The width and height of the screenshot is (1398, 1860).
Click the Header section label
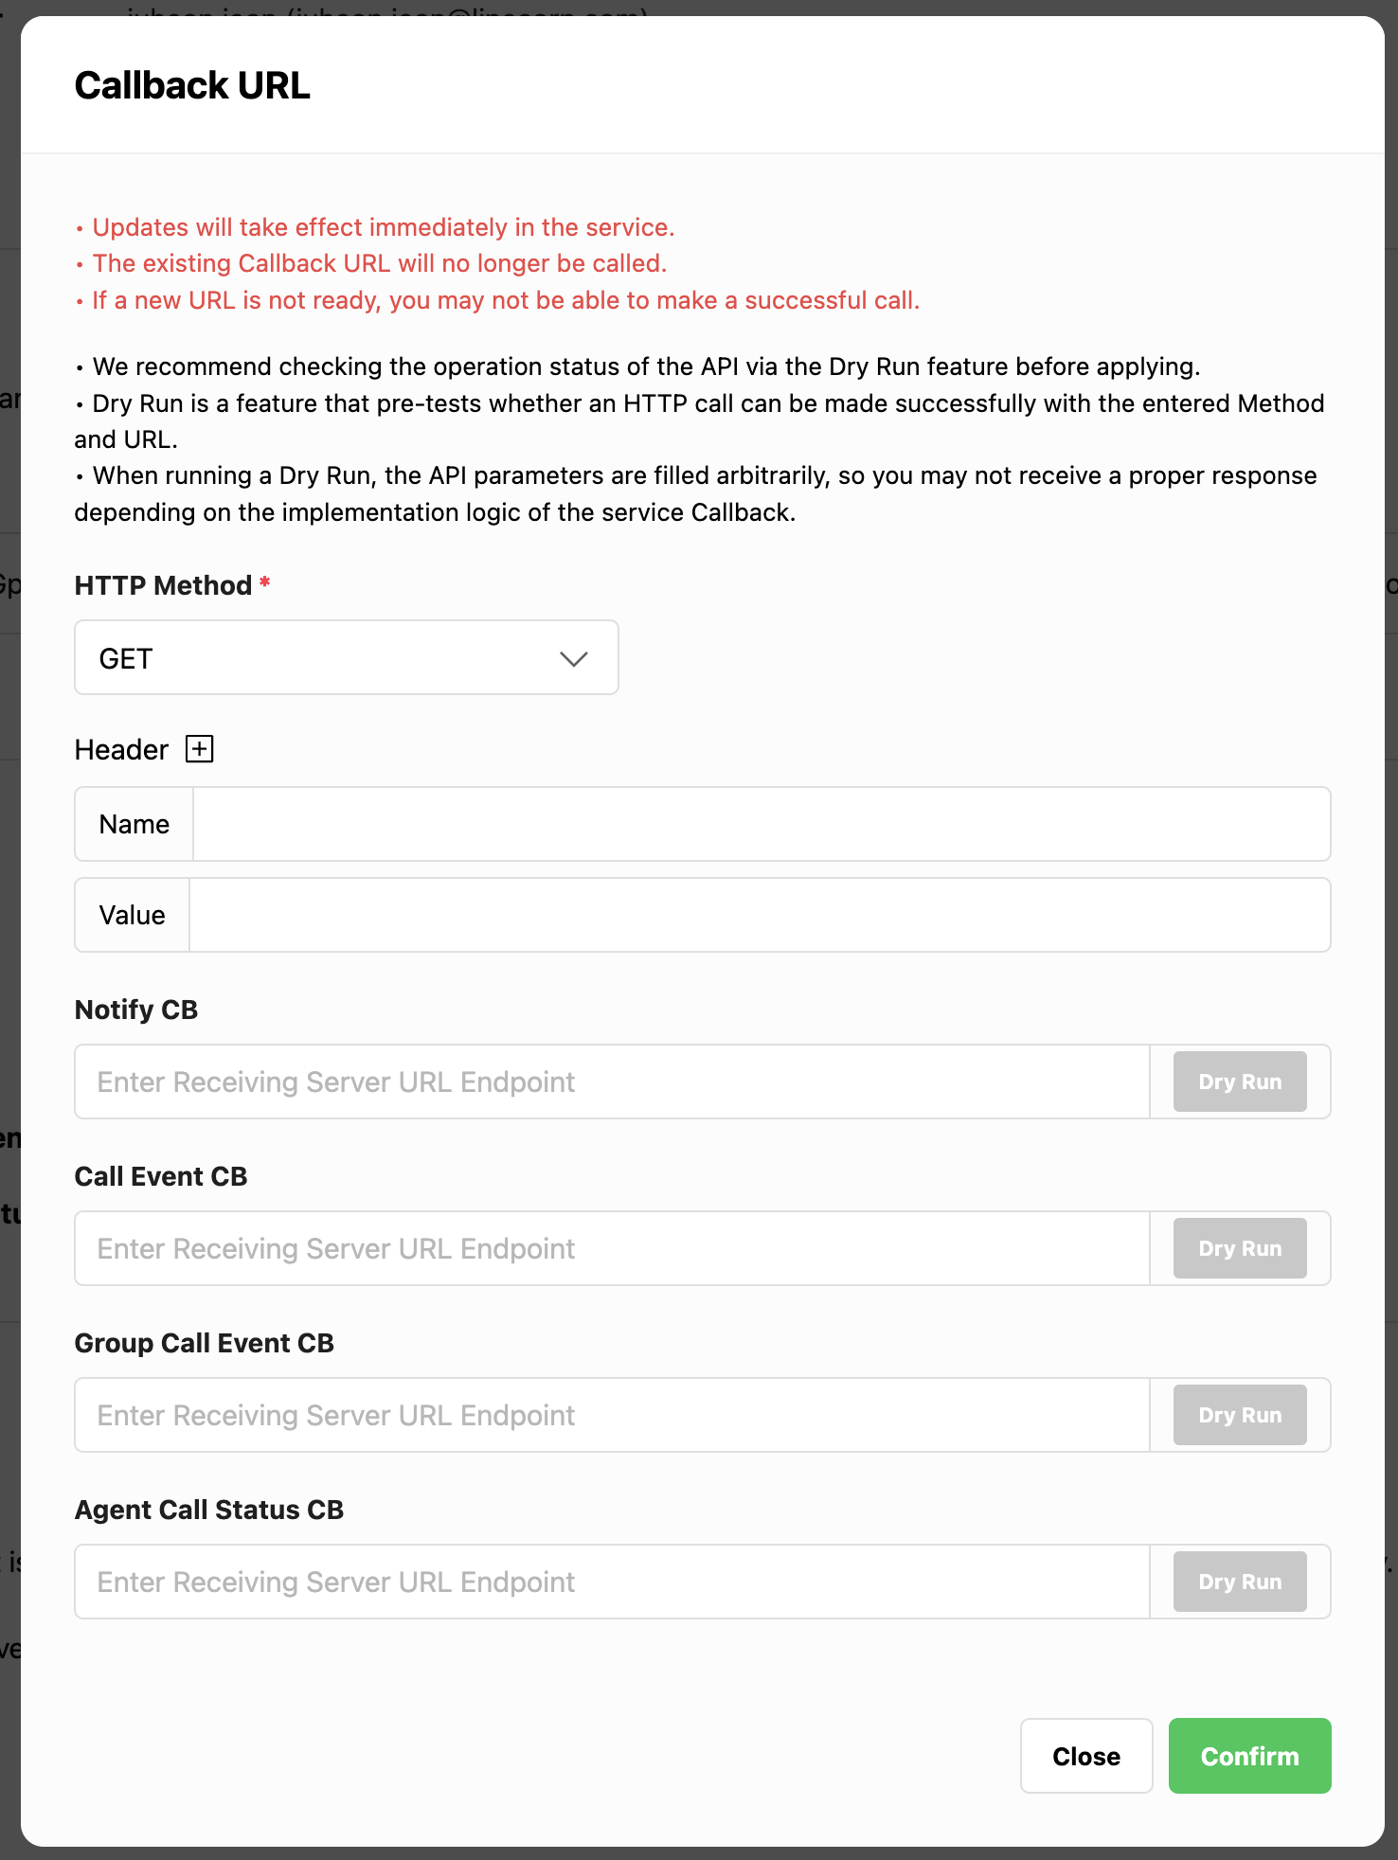(x=123, y=748)
